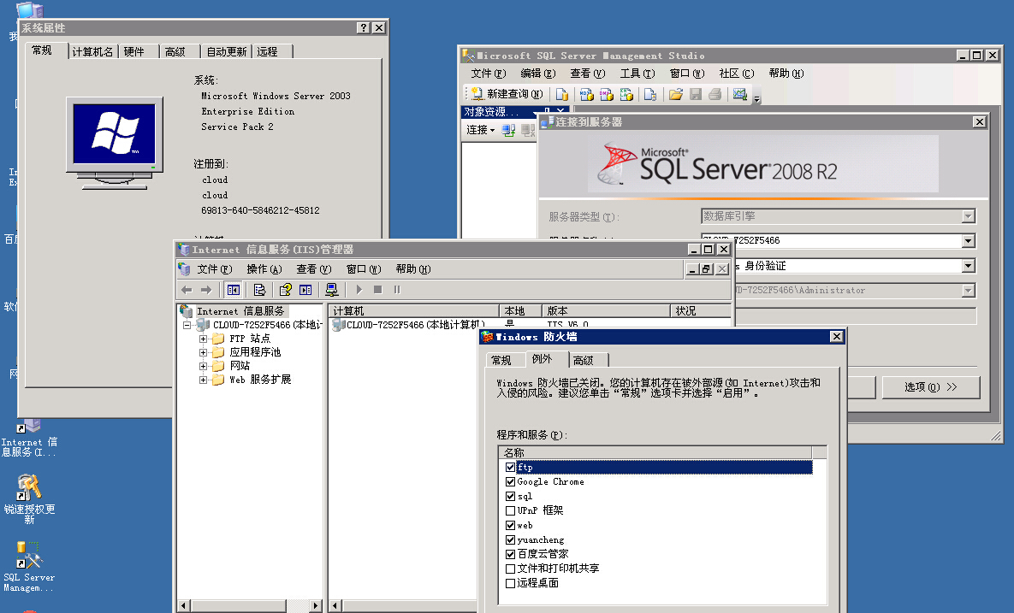
Task: Click the 名称 column header in firewall list
Action: (x=655, y=452)
